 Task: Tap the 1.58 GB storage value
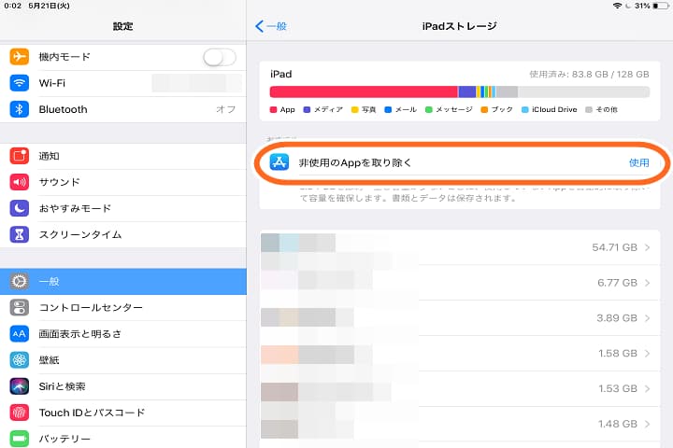[618, 353]
